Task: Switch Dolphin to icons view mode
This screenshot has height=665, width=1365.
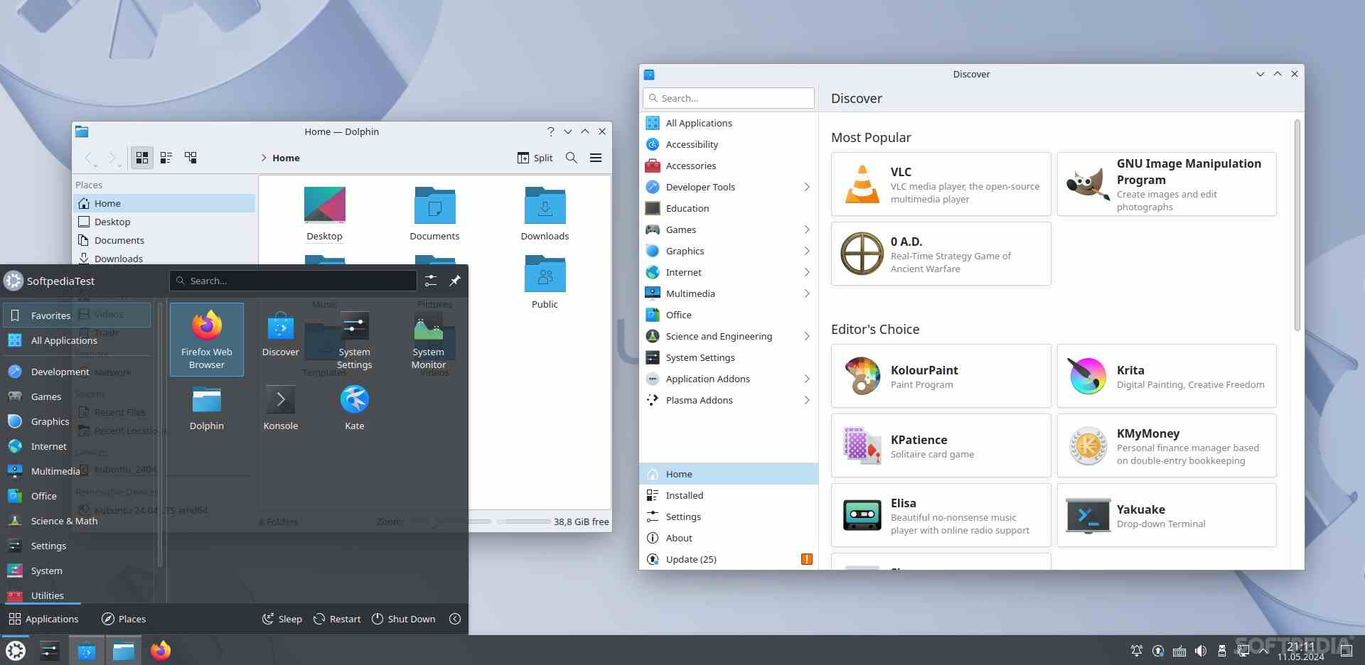Action: (x=142, y=158)
